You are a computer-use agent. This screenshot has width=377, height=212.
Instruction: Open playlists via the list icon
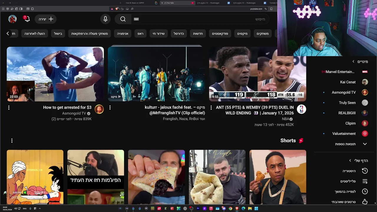pyautogui.click(x=365, y=181)
